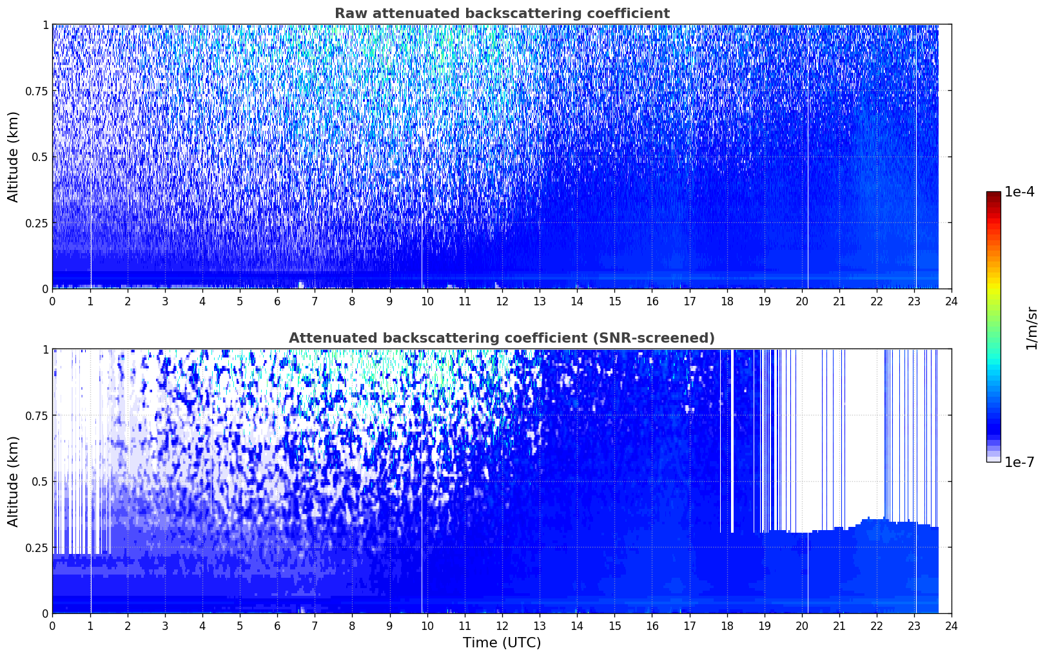
Task: Click the 0 hour tick on bottom plot
Action: (x=52, y=626)
